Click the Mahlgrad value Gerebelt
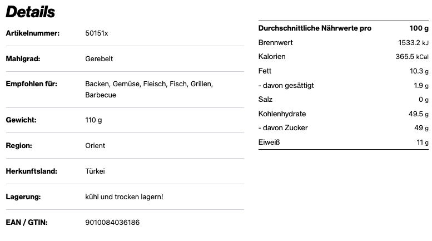Screen dimensions: 432x241 (x=99, y=59)
